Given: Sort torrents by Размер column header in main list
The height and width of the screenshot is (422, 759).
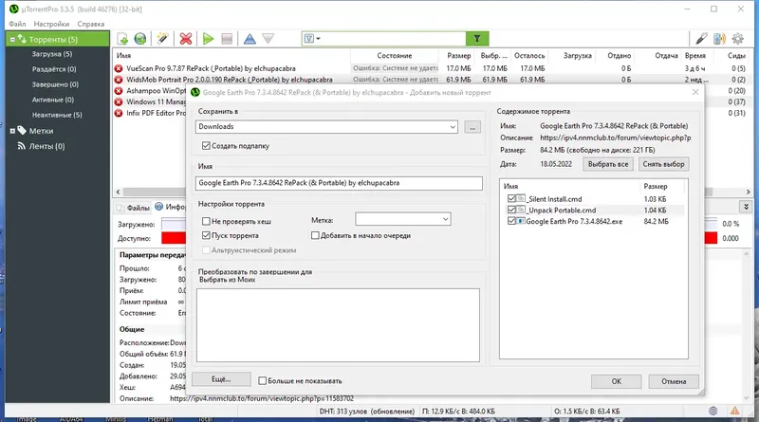Looking at the screenshot, I should pos(458,56).
